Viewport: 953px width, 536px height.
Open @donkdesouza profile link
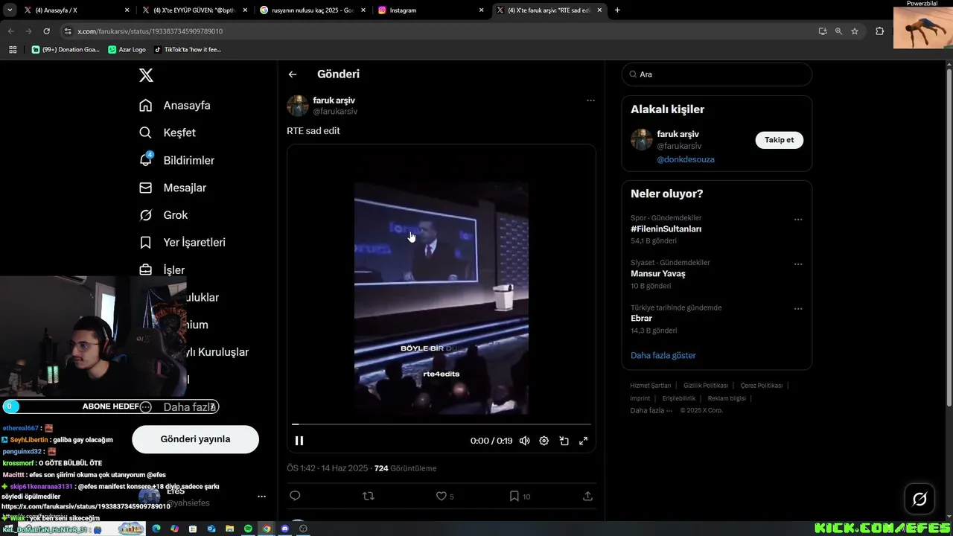click(686, 159)
